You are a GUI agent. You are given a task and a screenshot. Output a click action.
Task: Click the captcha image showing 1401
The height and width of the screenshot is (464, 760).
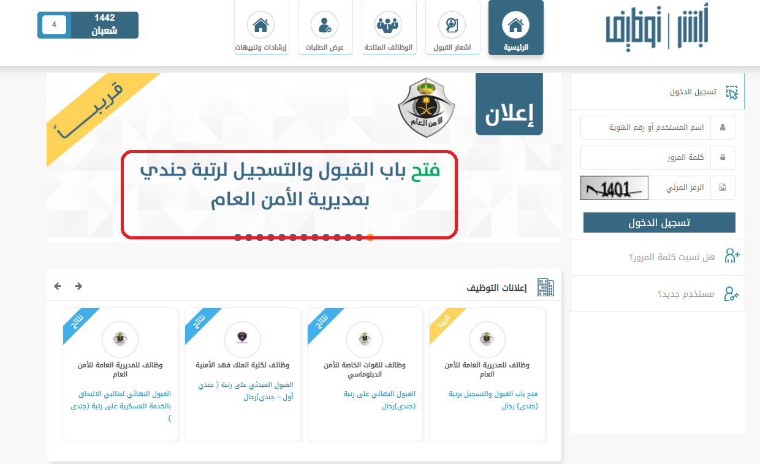pos(614,188)
